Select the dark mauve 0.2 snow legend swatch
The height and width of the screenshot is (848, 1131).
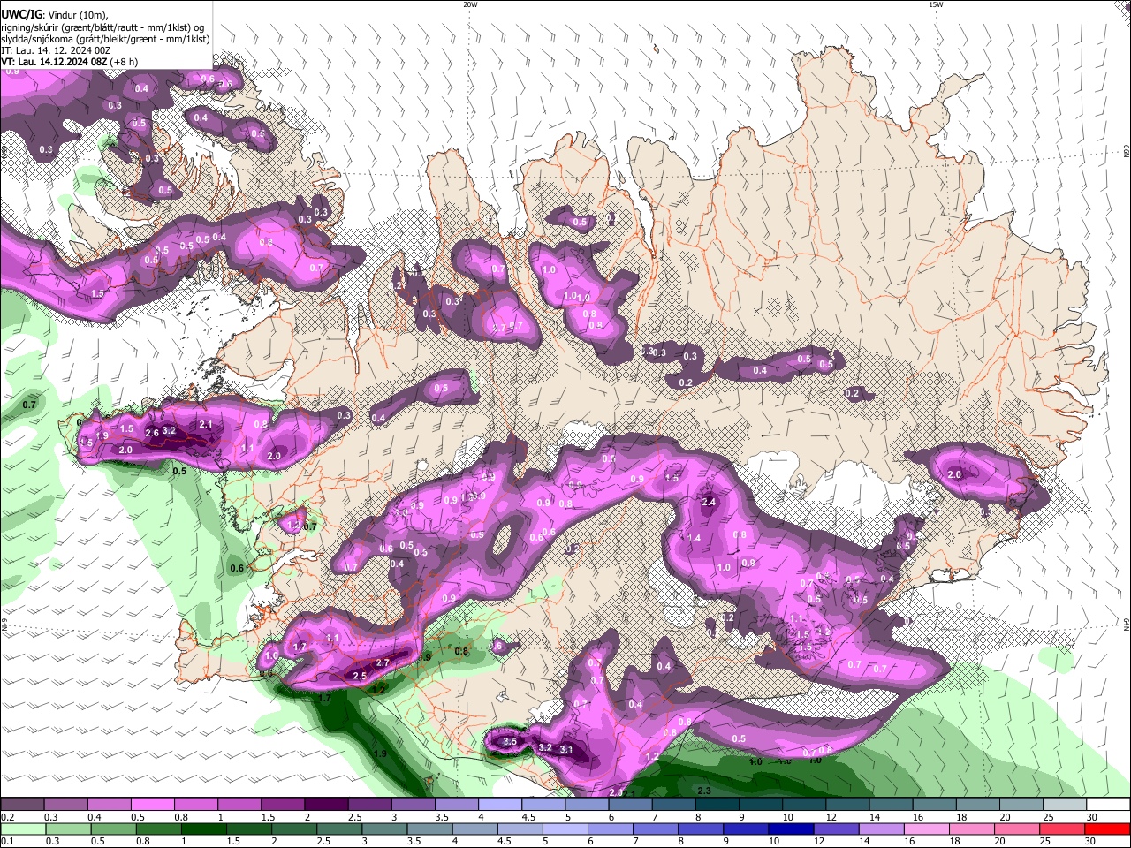coord(22,805)
